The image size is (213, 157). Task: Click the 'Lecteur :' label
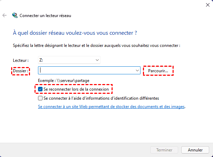coord(21,60)
